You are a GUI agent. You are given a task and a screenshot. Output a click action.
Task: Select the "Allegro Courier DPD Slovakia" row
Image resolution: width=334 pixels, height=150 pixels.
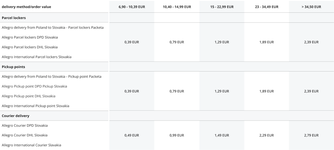(25, 125)
